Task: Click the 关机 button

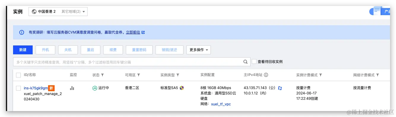Action: click(68, 50)
